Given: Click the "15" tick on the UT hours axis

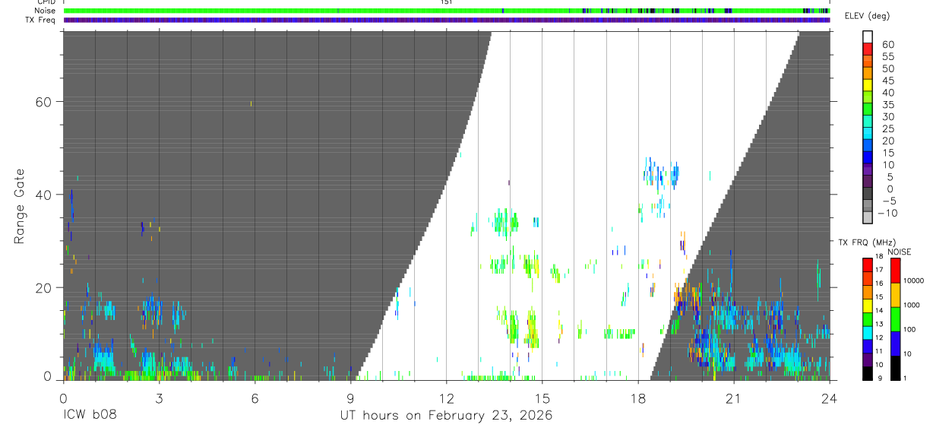Looking at the screenshot, I should [542, 398].
